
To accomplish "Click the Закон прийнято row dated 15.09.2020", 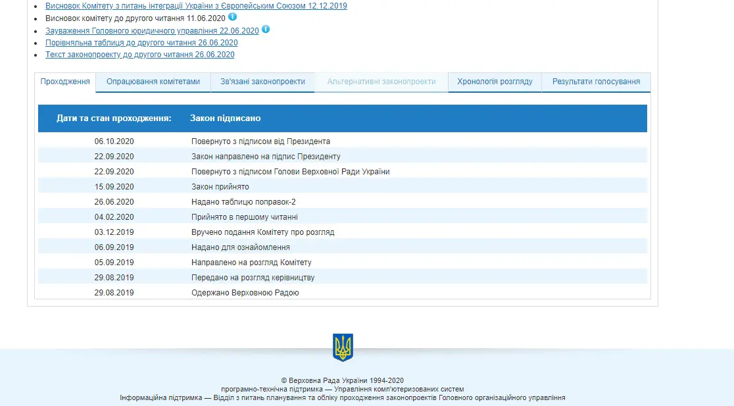I will pos(220,187).
